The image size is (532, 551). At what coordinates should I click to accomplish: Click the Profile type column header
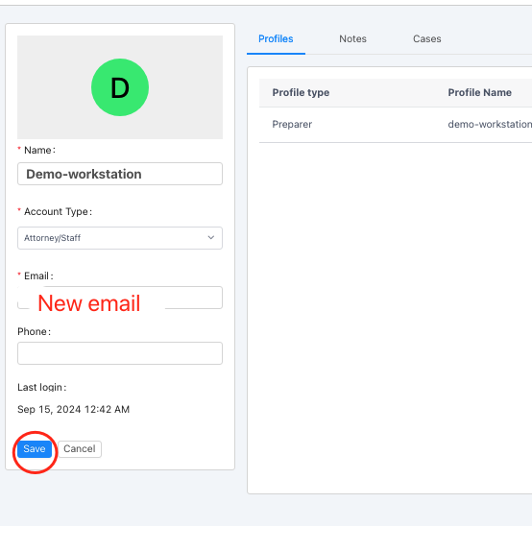pyautogui.click(x=301, y=92)
